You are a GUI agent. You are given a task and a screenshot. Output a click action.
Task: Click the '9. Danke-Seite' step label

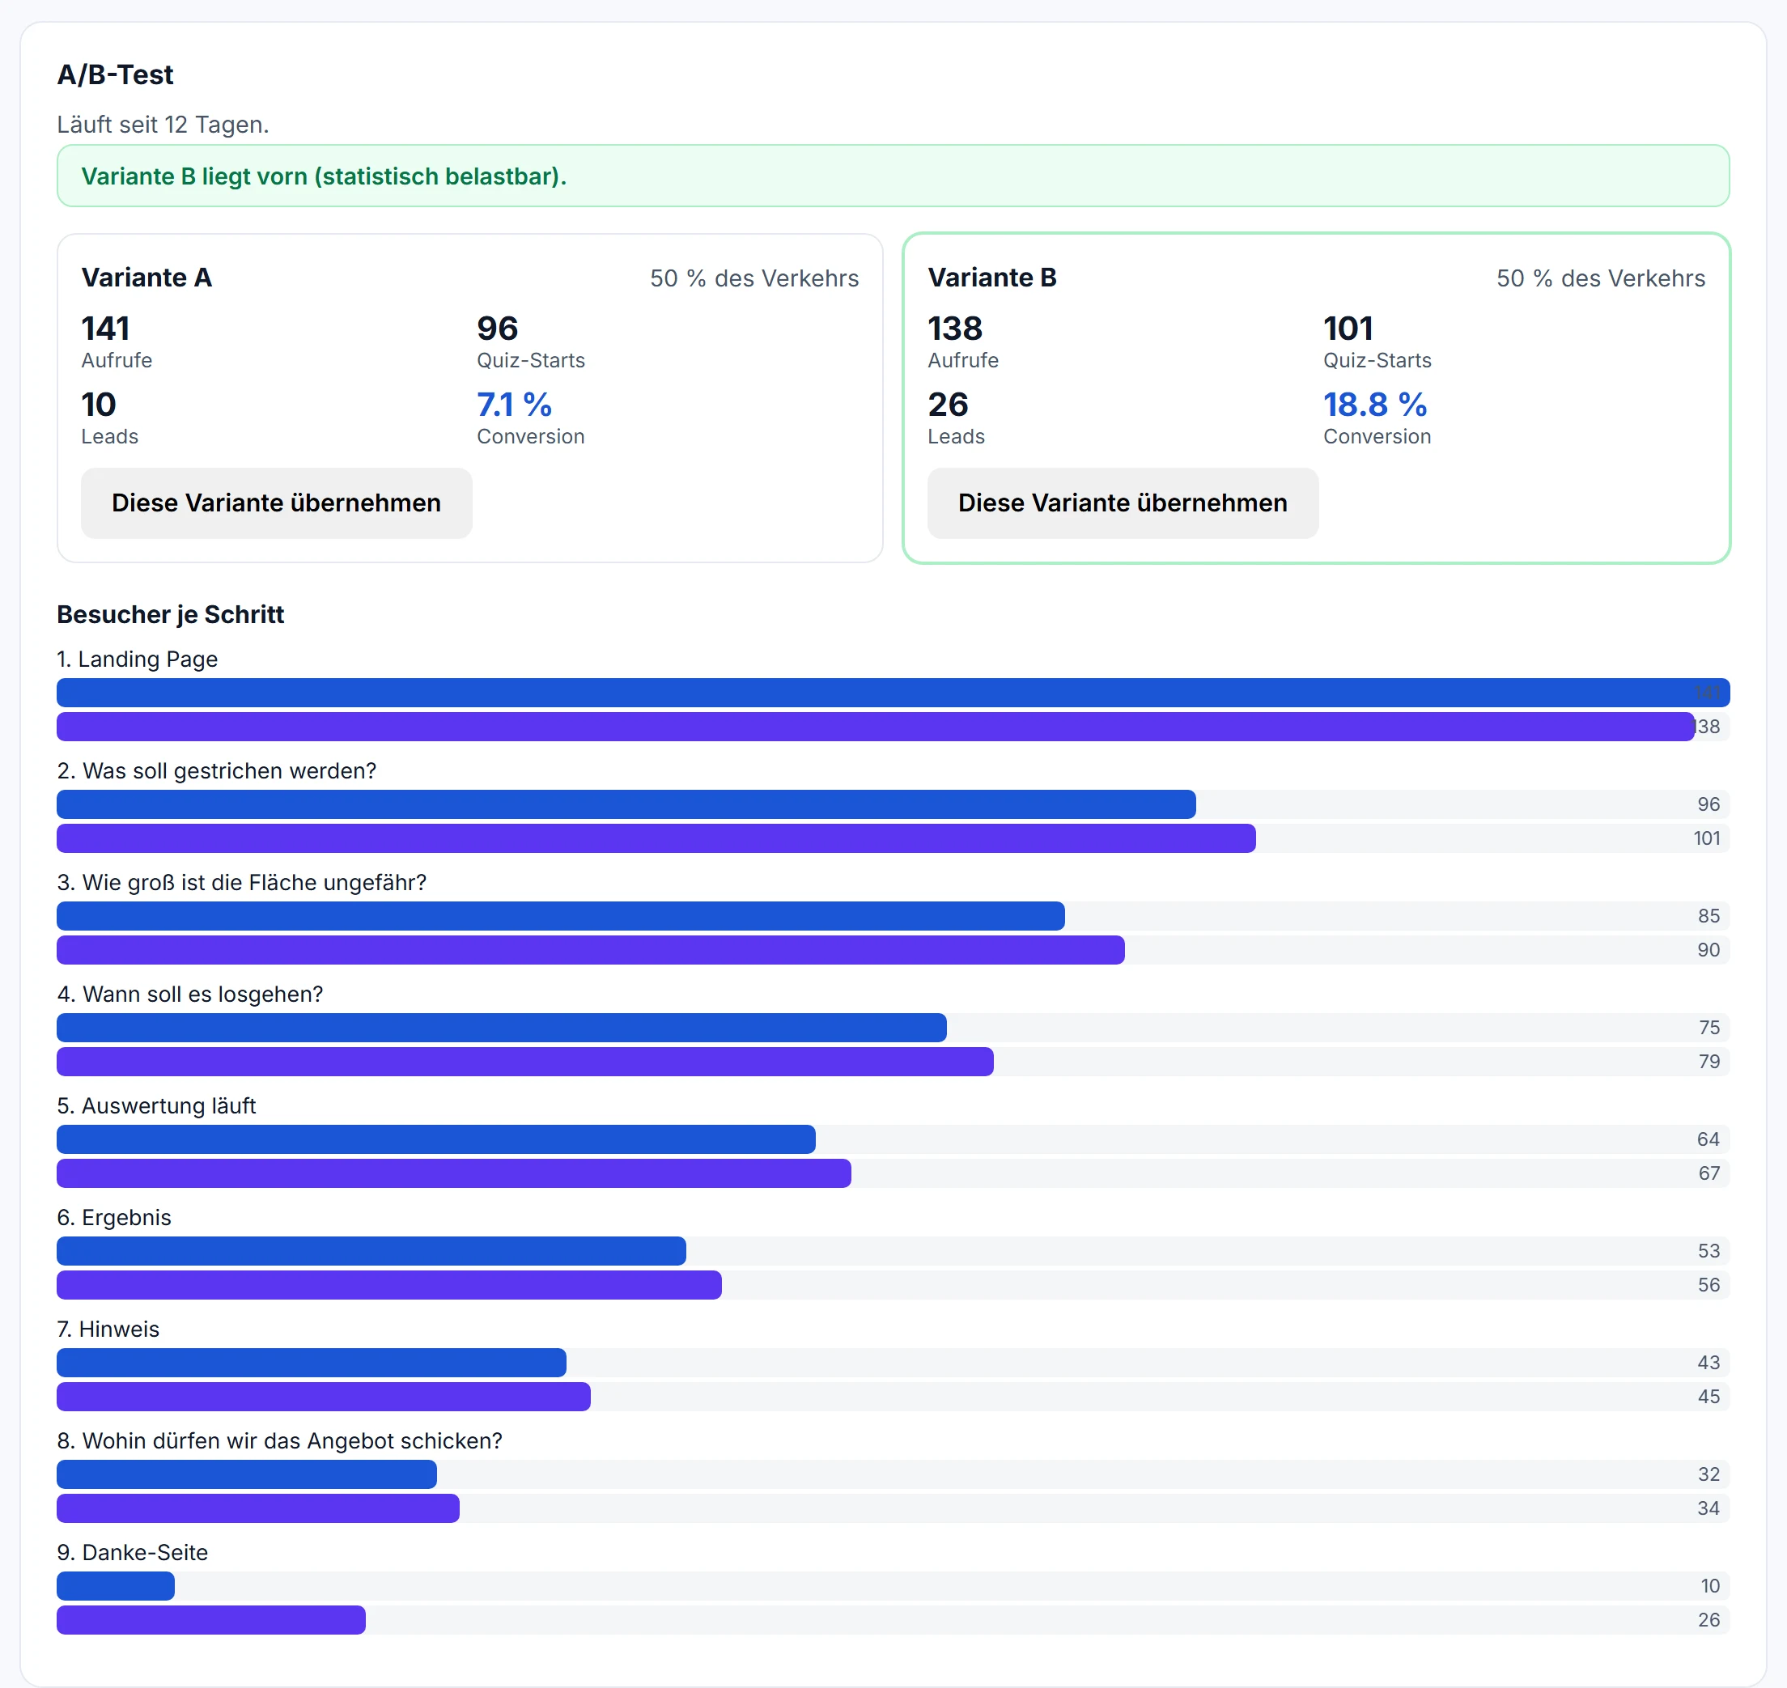point(132,1552)
